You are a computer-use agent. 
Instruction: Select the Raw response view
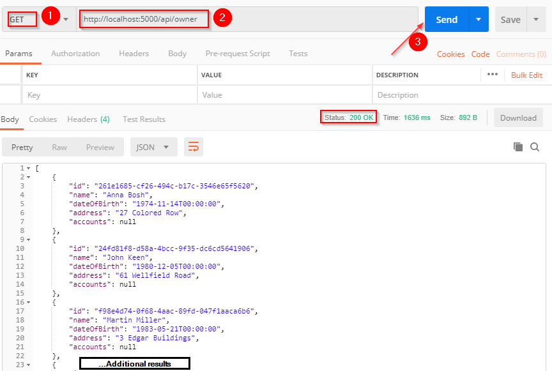[x=59, y=147]
